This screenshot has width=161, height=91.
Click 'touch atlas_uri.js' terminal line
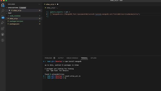73,76
